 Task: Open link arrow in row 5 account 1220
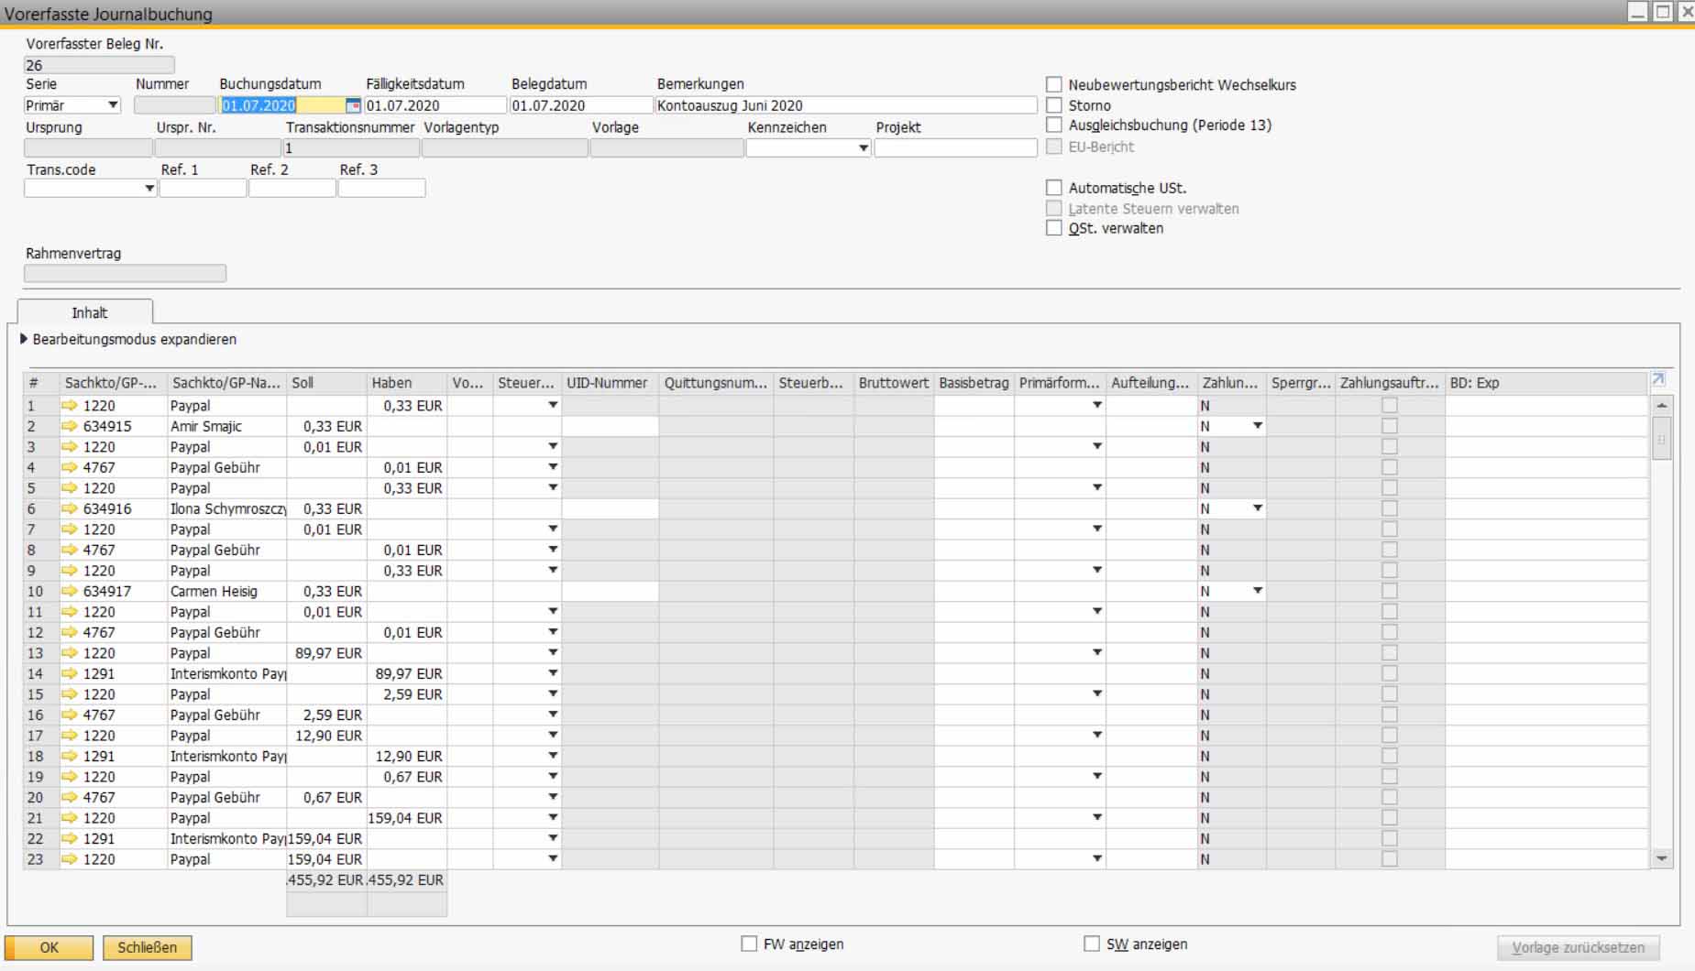point(70,488)
